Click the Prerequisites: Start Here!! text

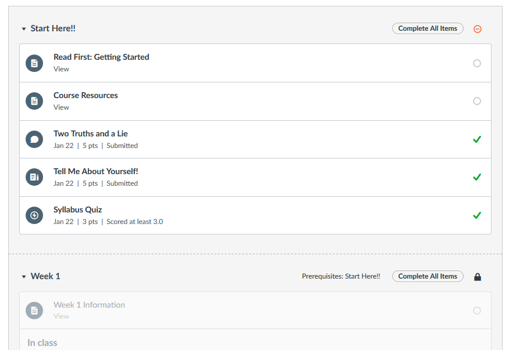341,276
